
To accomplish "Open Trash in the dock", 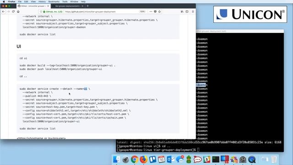I will (x=274, y=159).
